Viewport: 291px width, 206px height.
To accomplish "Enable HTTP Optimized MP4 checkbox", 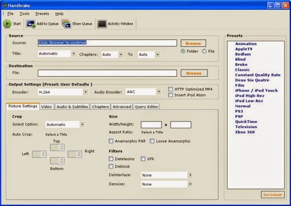I will tap(170, 89).
